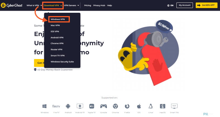This screenshot has height=117, width=220.
Task: Click the macOS label text
Action: click(162, 113)
